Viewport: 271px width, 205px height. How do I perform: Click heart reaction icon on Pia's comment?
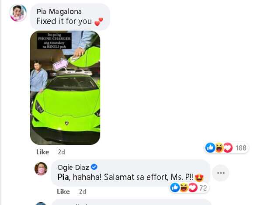[228, 148]
